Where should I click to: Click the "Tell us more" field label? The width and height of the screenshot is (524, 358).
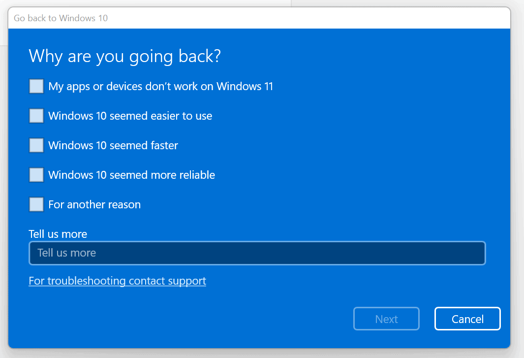(58, 234)
